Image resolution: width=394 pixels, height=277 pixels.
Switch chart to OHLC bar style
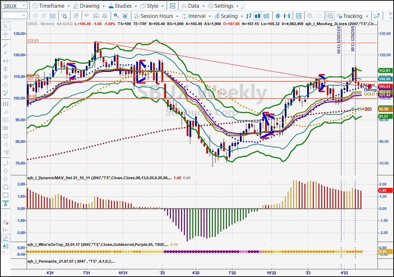249,16
